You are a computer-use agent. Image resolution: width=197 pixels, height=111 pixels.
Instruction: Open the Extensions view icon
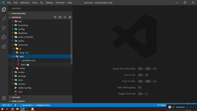point(4,47)
